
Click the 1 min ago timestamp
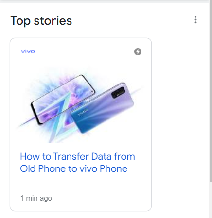click(36, 198)
